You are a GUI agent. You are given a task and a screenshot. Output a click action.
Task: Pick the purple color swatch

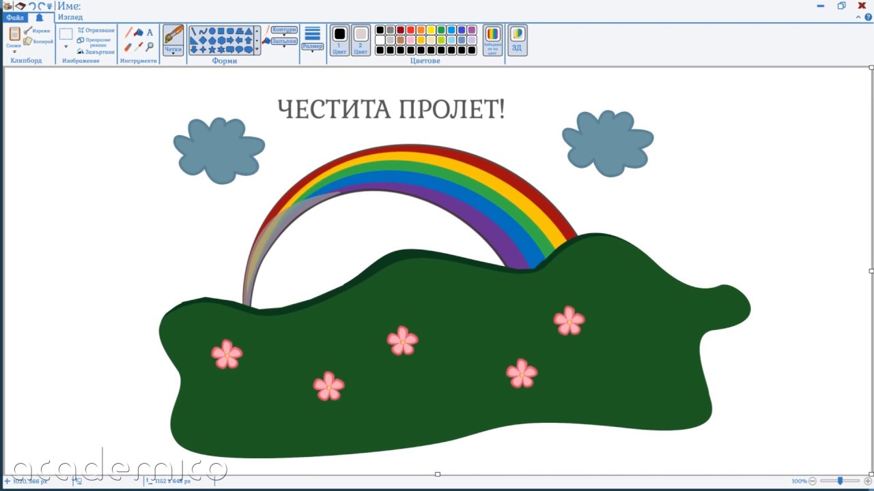(472, 30)
